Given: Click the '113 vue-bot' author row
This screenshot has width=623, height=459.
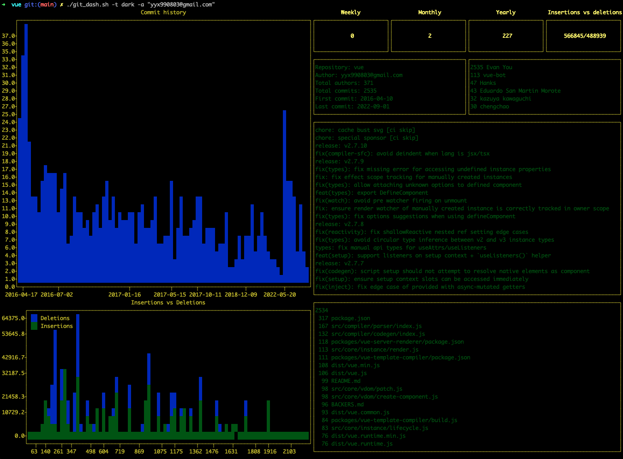Looking at the screenshot, I should click(x=488, y=75).
